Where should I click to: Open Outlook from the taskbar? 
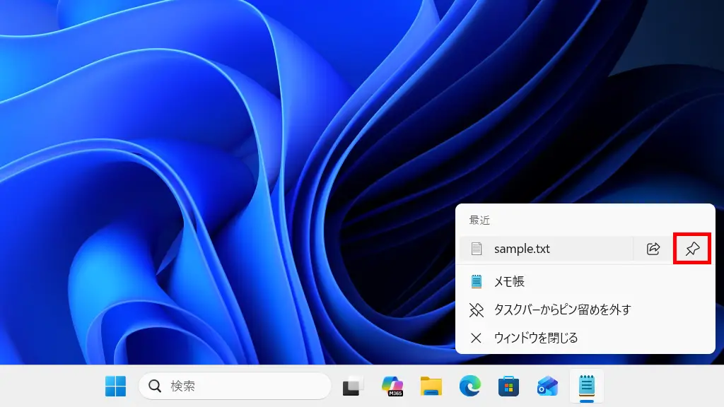(547, 386)
